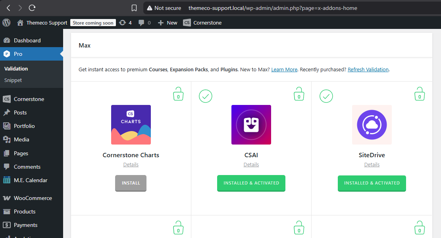The width and height of the screenshot is (441, 238).
Task: Click the green checkmark on SiteDrive card
Action: [x=326, y=96]
